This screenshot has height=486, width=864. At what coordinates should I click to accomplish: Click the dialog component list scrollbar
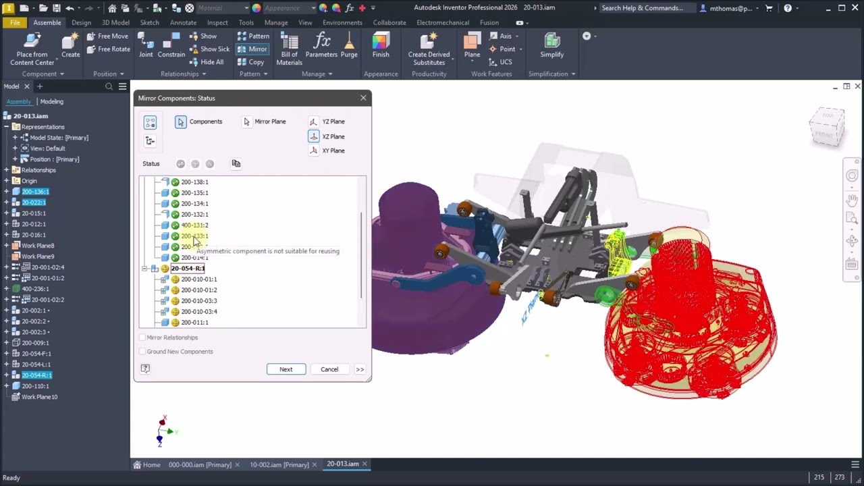pos(362,254)
